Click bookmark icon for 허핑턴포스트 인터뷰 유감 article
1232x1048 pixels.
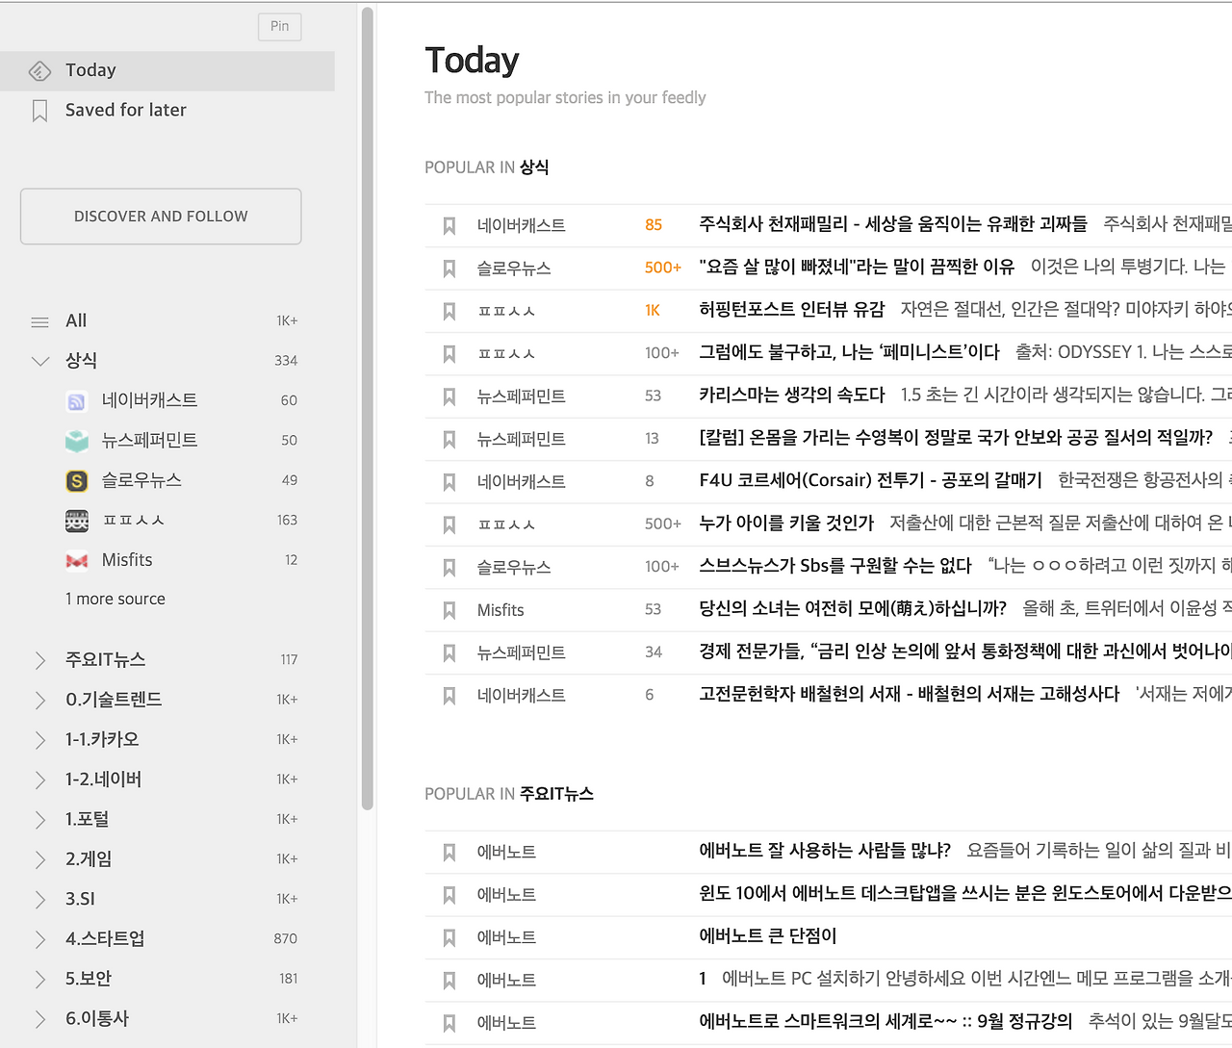pyautogui.click(x=449, y=311)
